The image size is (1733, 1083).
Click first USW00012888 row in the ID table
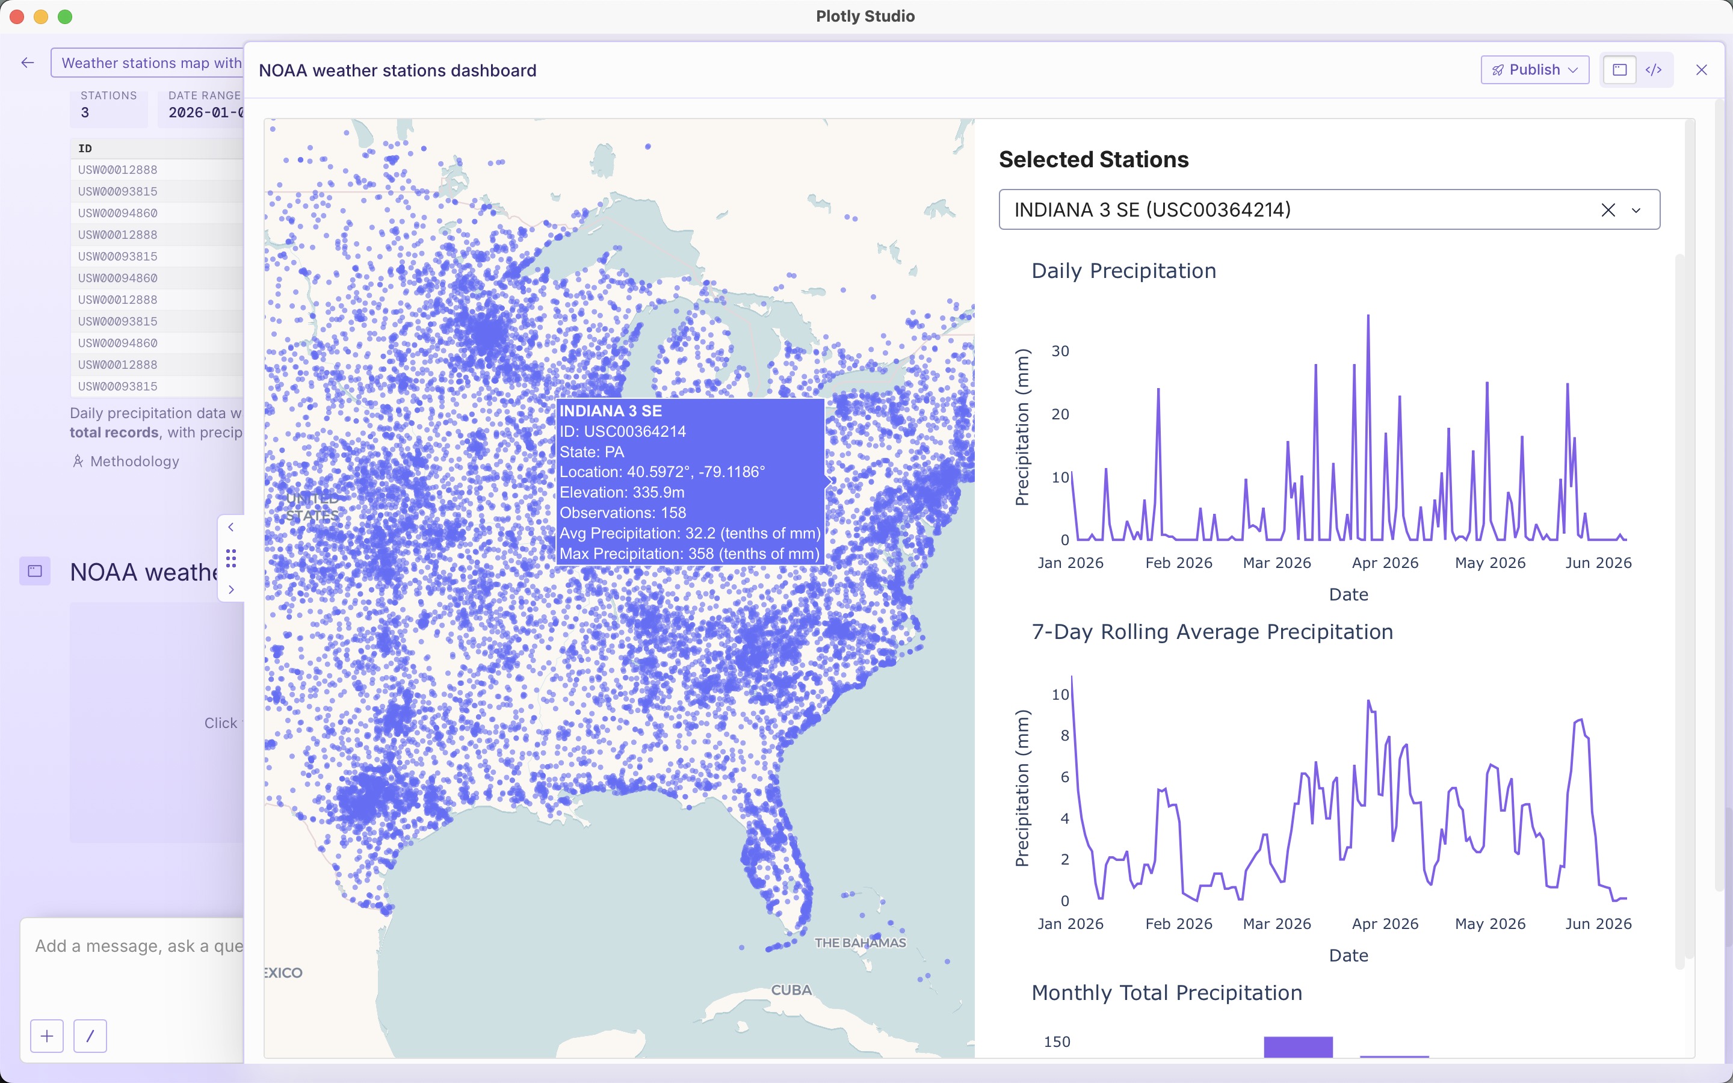[158, 170]
